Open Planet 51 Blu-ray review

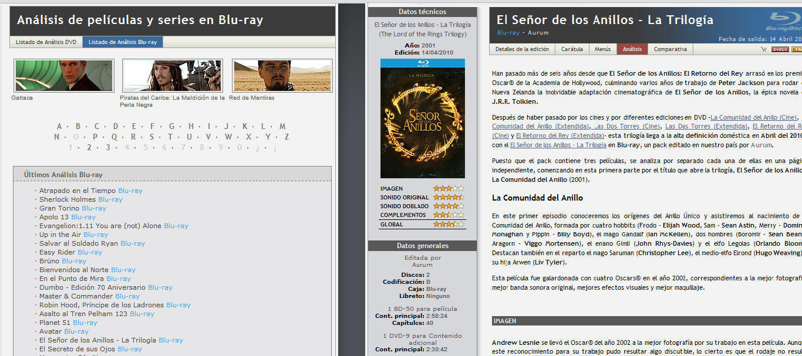(69, 323)
